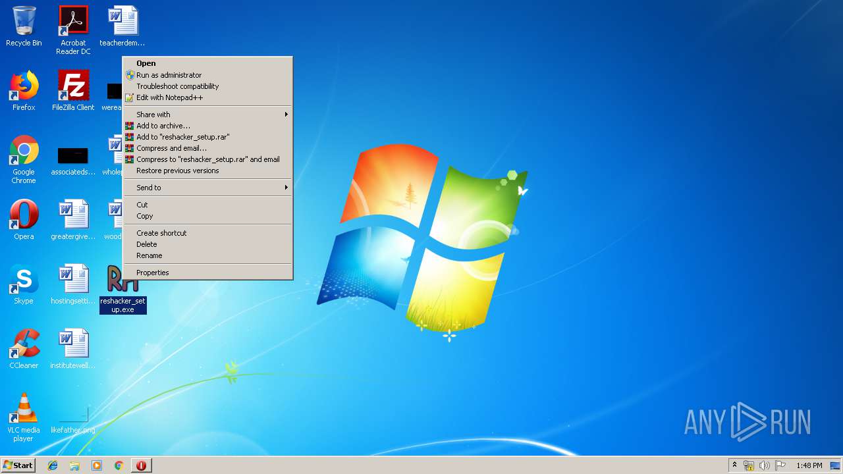Viewport: 843px width, 474px height.
Task: Select the Firefox desktop icon
Action: (x=24, y=91)
